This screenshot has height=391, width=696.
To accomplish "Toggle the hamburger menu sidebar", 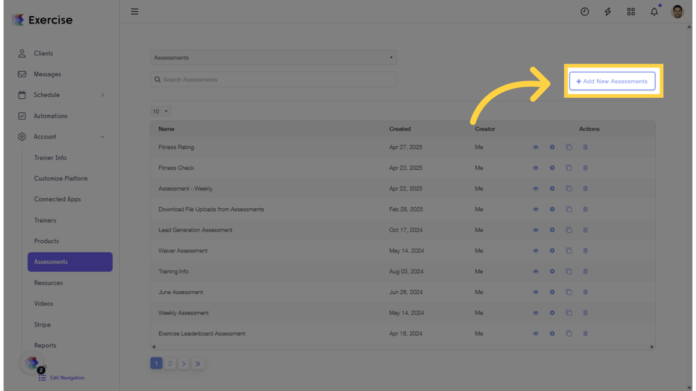I will 135,12.
